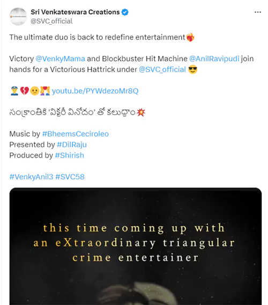Open the crime entertainer video thumbnail
This screenshot has height=305, width=268.
[136, 246]
